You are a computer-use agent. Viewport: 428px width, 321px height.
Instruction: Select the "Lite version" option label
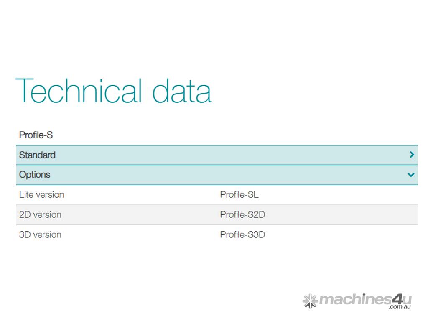(41, 195)
